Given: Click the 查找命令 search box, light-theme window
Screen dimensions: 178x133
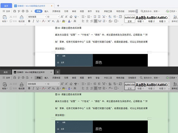Looking at the screenshot, I should coord(150,11).
